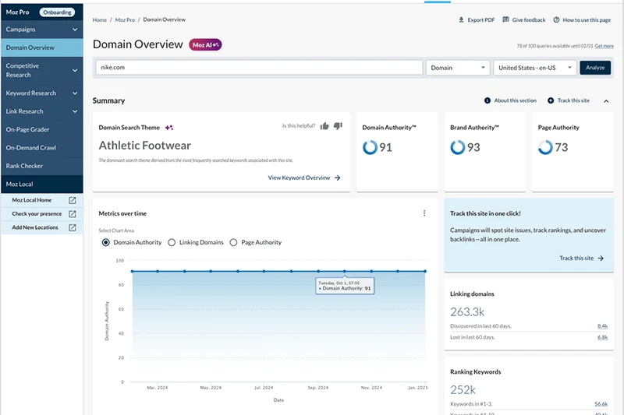Screen dimensions: 624x415
Task: Click the Analyze button
Action: point(595,68)
